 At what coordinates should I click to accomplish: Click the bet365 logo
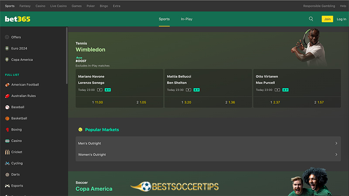[x=17, y=19]
